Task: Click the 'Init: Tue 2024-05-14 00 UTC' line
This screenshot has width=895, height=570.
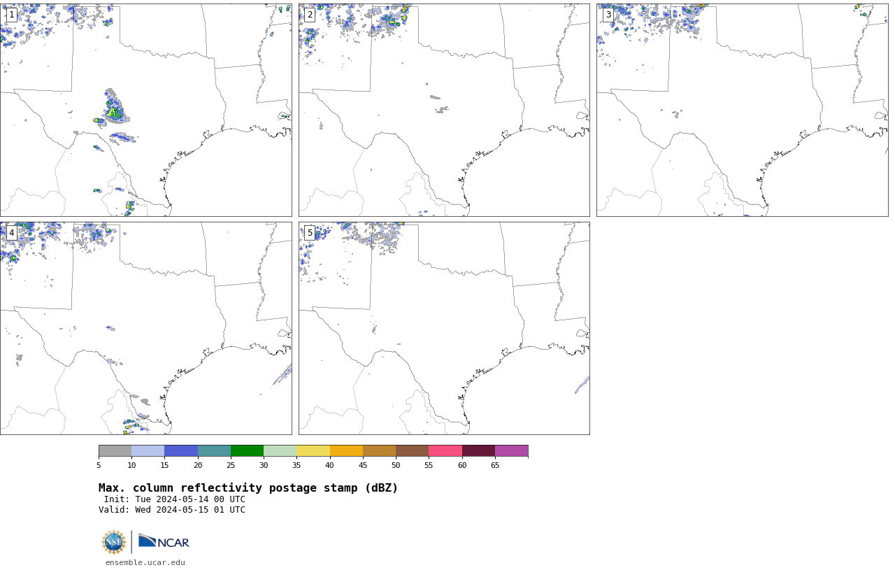Action: point(175,499)
